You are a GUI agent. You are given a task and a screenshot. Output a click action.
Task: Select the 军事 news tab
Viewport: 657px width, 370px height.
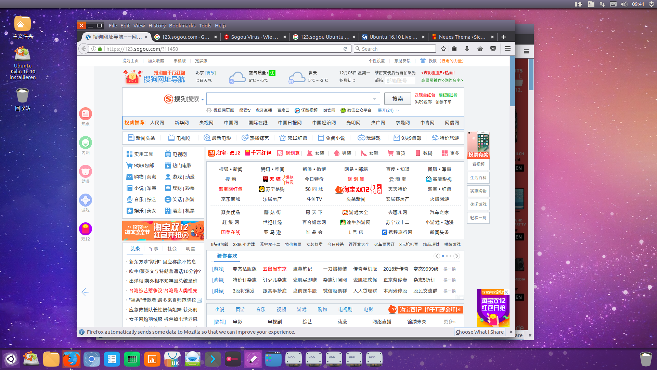[154, 249]
